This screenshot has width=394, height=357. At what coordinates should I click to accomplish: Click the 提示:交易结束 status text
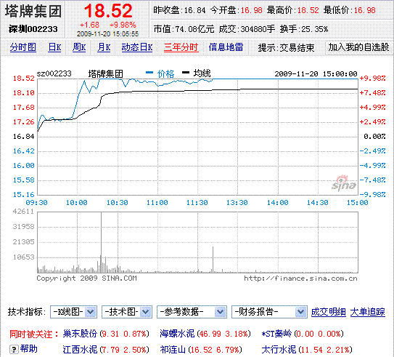(286, 47)
